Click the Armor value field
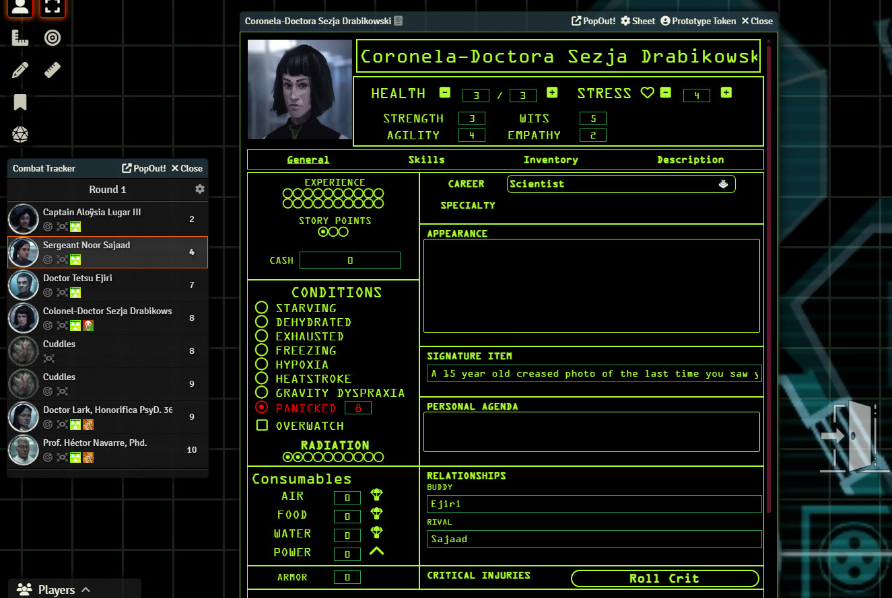The height and width of the screenshot is (598, 892). pos(347,577)
